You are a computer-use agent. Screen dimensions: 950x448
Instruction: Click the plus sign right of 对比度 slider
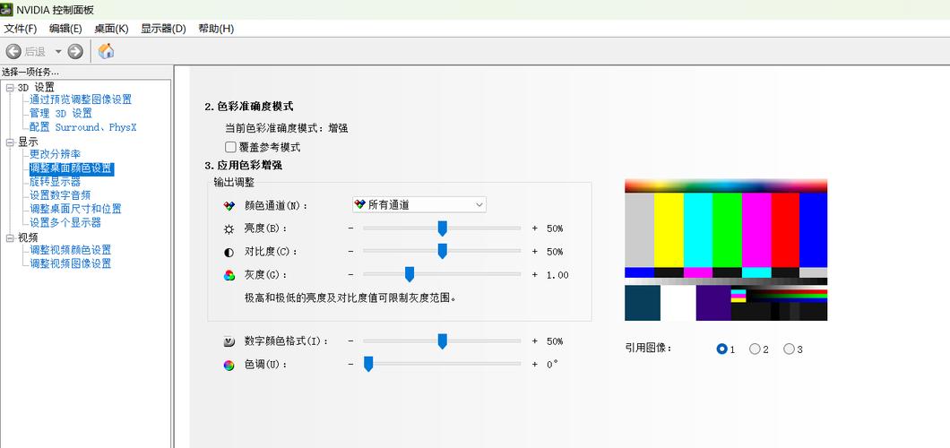tap(534, 251)
